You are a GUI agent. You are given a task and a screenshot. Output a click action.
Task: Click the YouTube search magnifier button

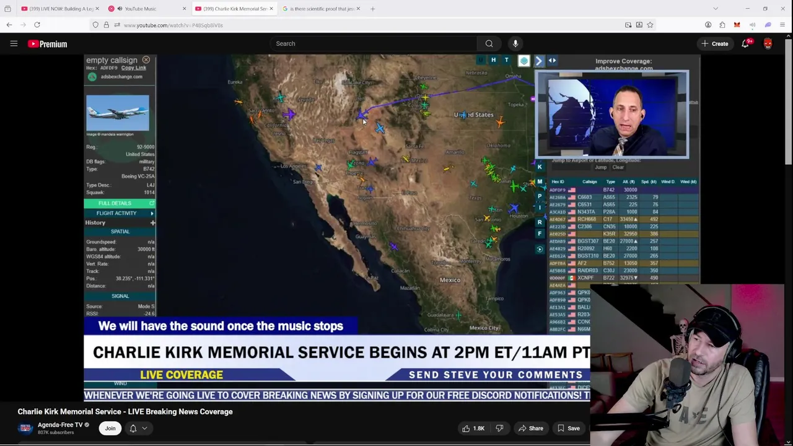tap(489, 43)
